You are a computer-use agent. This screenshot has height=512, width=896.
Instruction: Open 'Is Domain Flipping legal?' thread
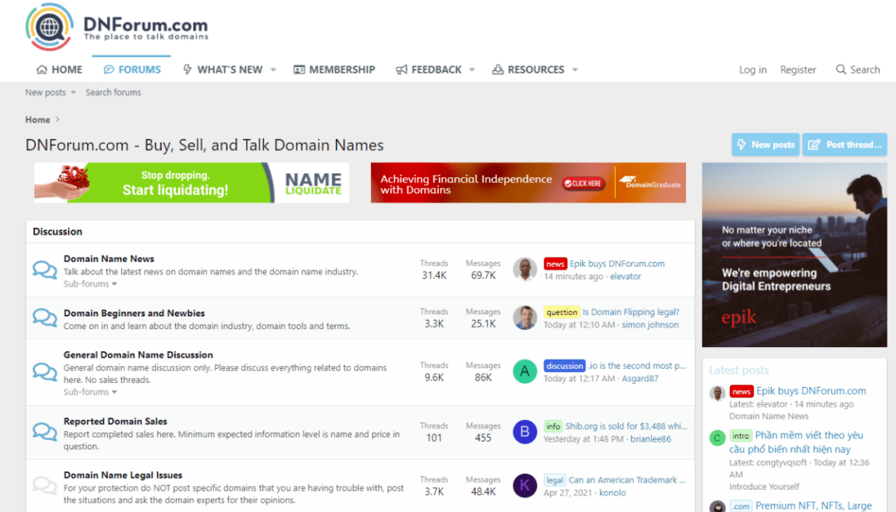tap(631, 312)
